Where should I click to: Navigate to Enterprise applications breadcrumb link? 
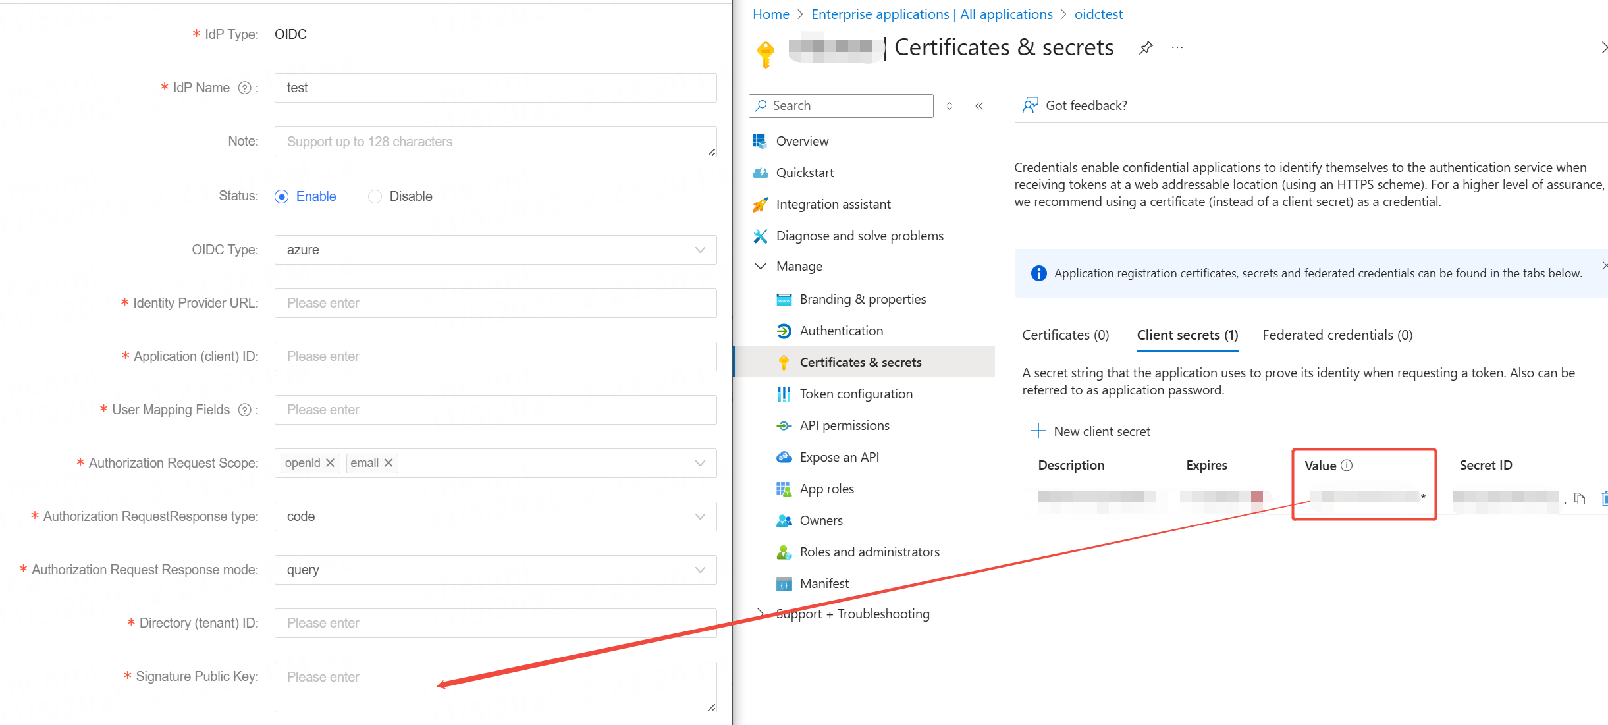(x=931, y=14)
